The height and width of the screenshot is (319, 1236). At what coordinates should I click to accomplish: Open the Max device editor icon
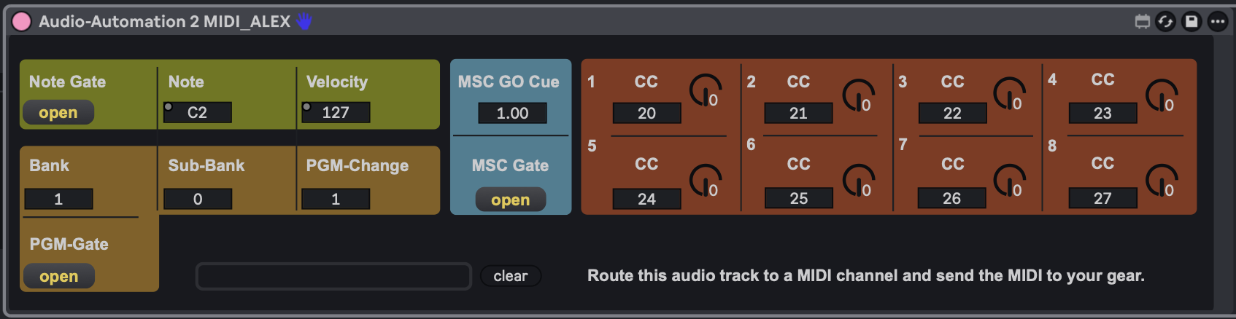tap(1143, 22)
